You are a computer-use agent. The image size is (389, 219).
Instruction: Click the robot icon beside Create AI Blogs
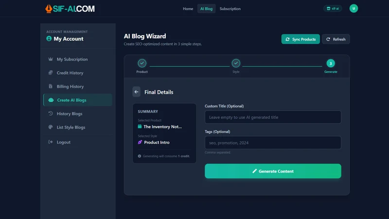click(51, 100)
